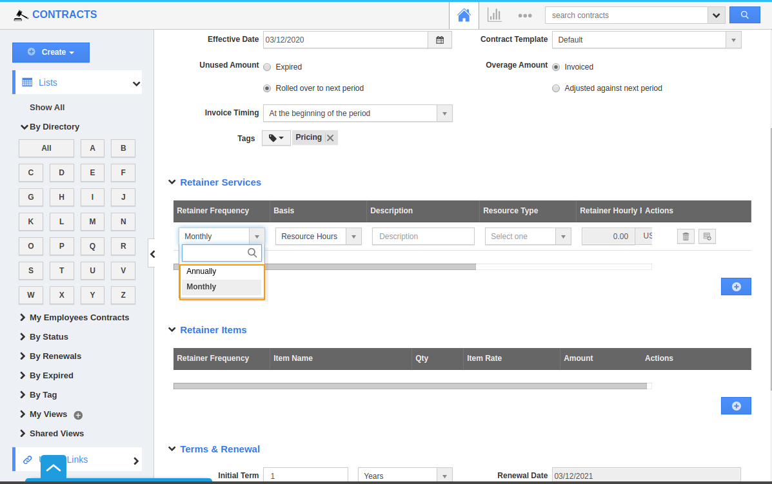Click the Description input field
This screenshot has height=484, width=772.
[x=424, y=237]
